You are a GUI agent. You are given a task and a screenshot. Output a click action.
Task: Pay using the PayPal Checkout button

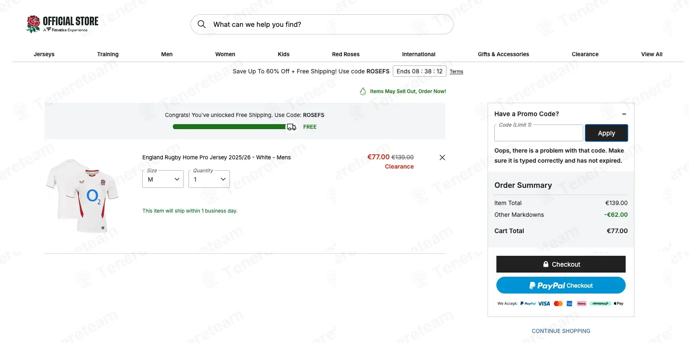coord(561,285)
